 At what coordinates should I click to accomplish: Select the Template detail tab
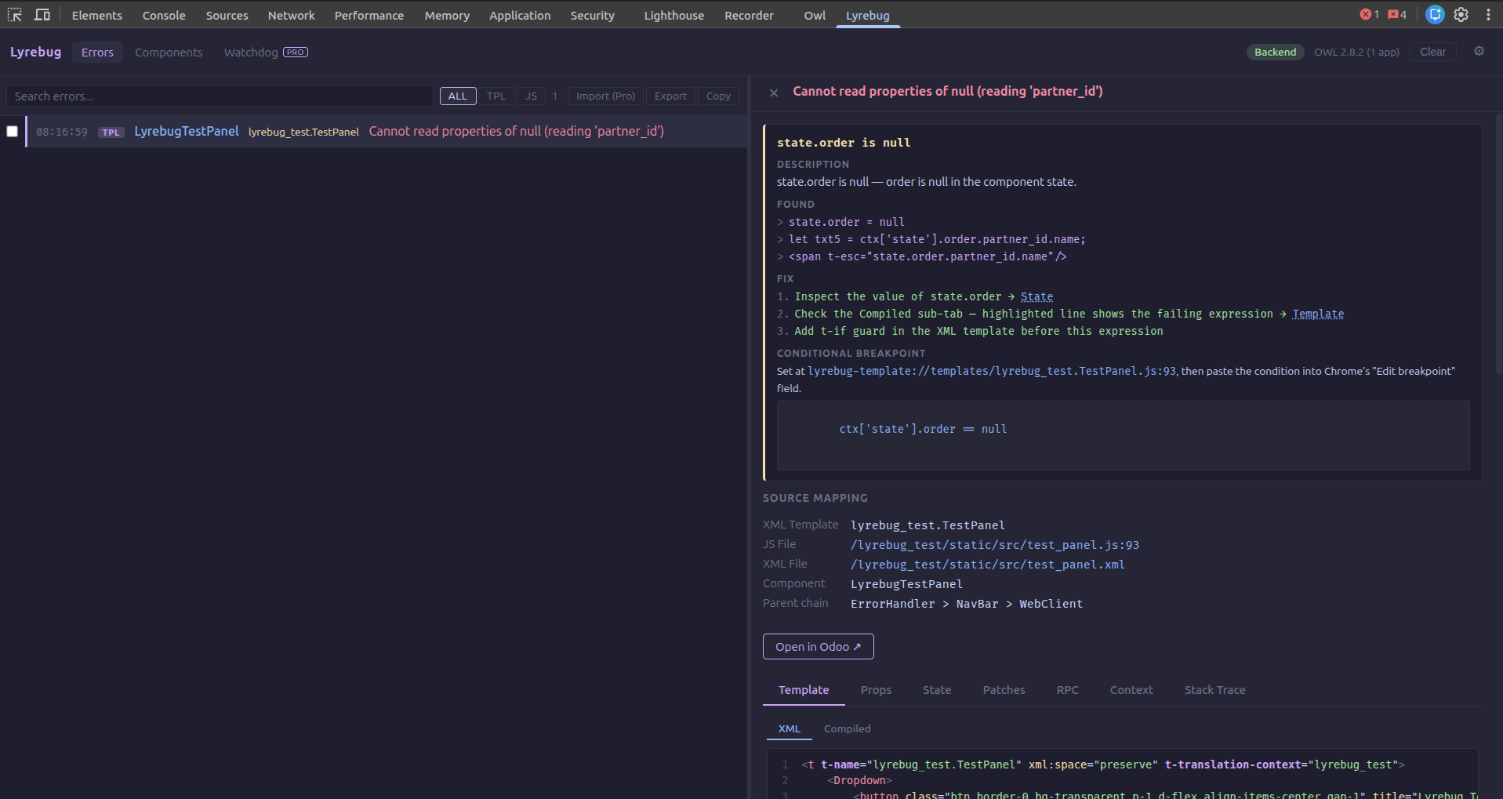point(804,690)
